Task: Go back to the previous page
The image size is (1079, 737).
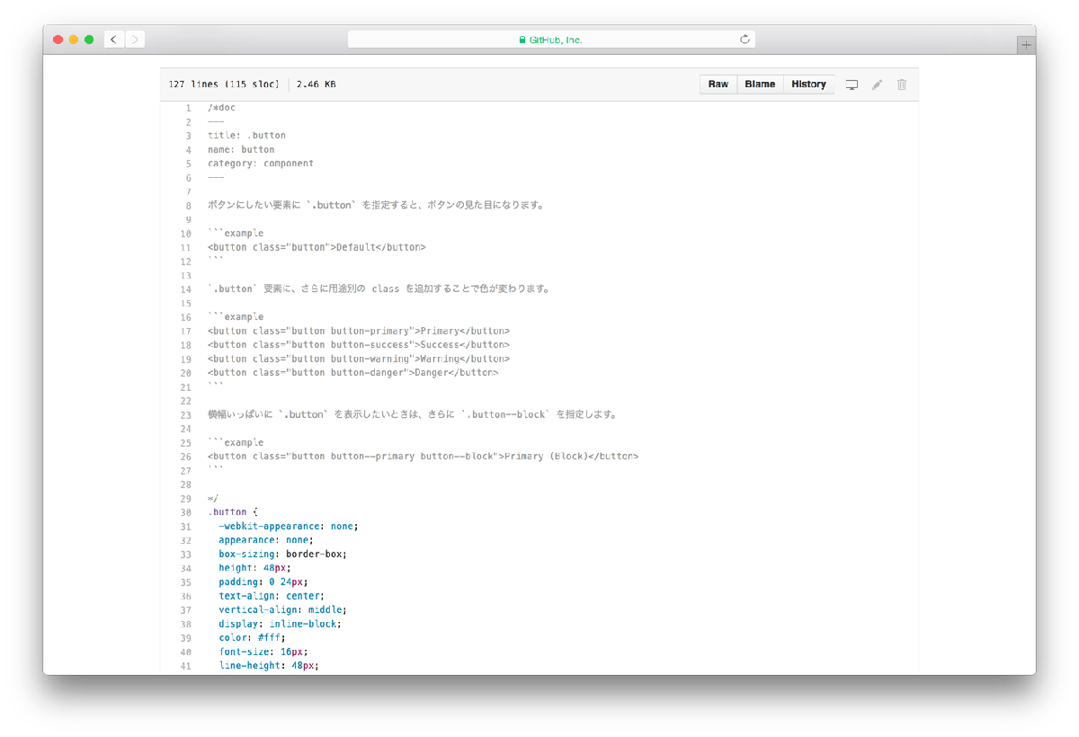Action: coord(114,40)
